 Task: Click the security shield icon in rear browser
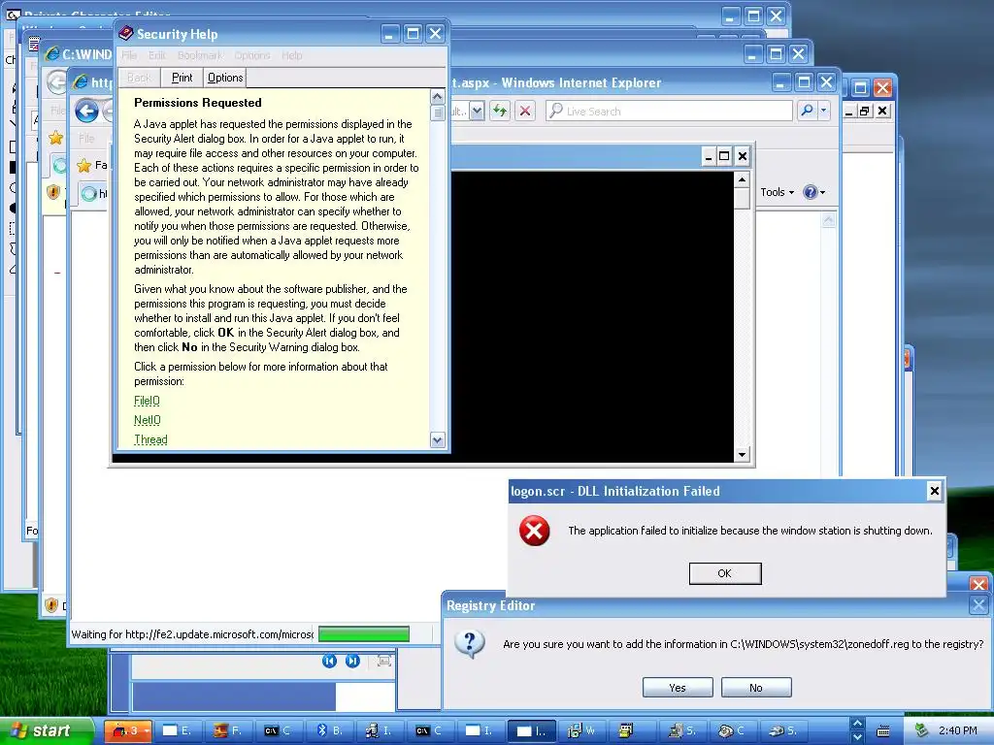pyautogui.click(x=53, y=191)
